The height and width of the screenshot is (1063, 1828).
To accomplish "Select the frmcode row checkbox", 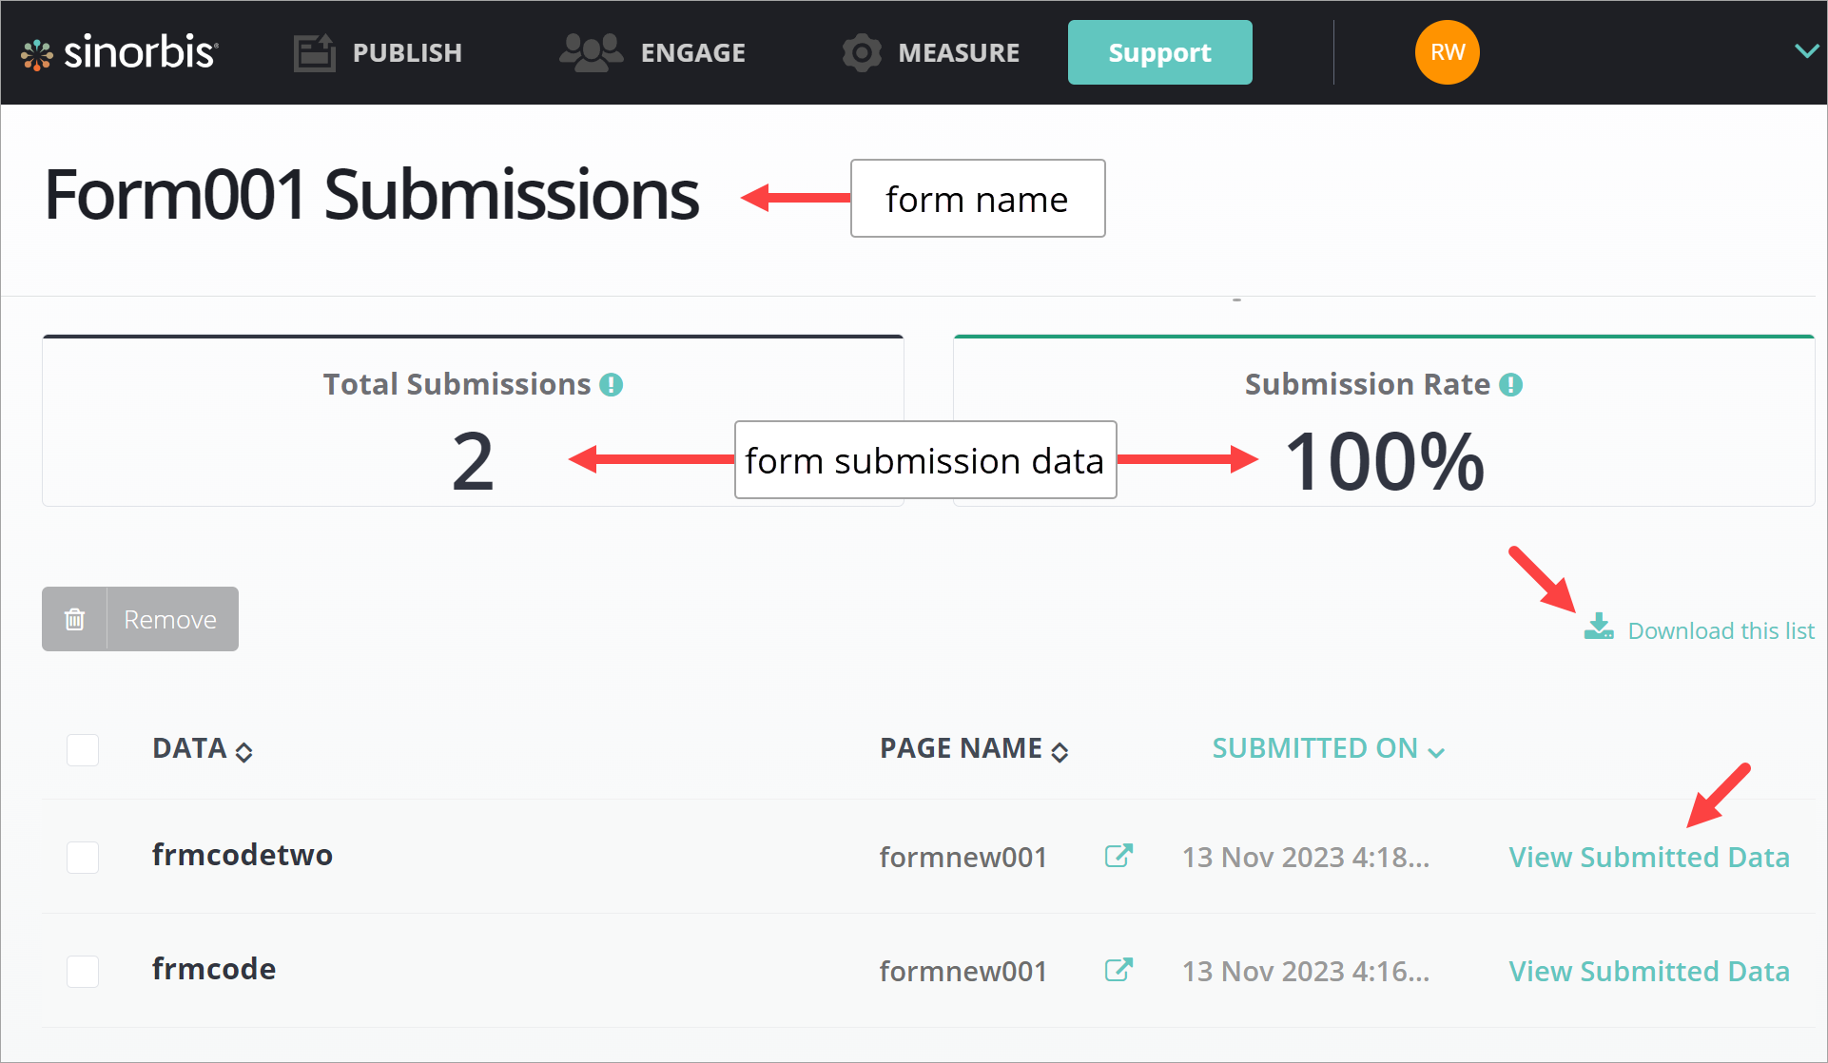I will click(x=83, y=971).
